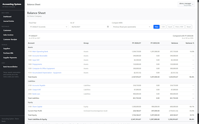Click the Equity section heading
The width and height of the screenshot is (199, 124).
30,102
